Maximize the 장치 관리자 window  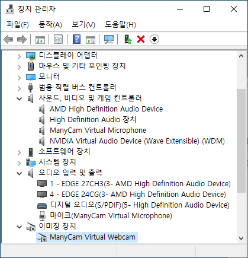pos(207,9)
